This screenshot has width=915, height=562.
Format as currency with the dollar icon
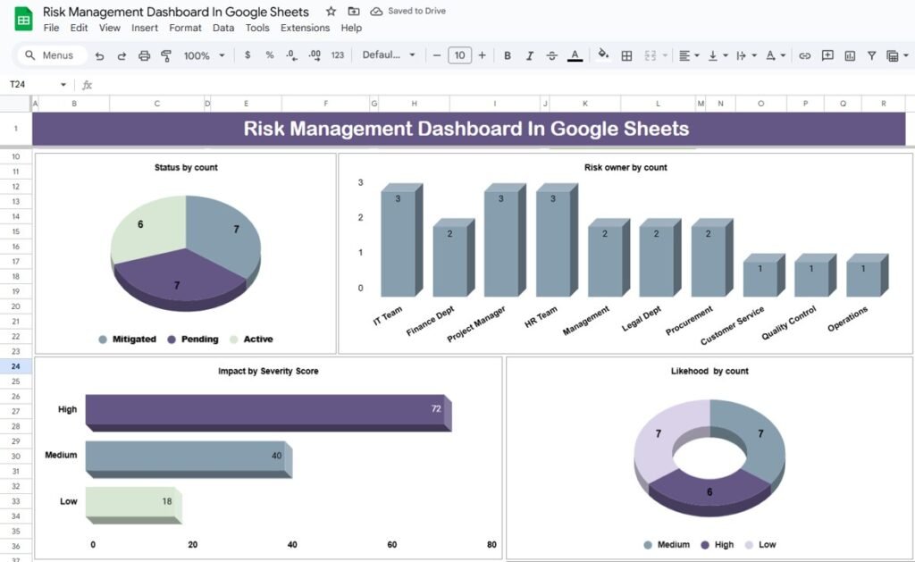click(248, 55)
